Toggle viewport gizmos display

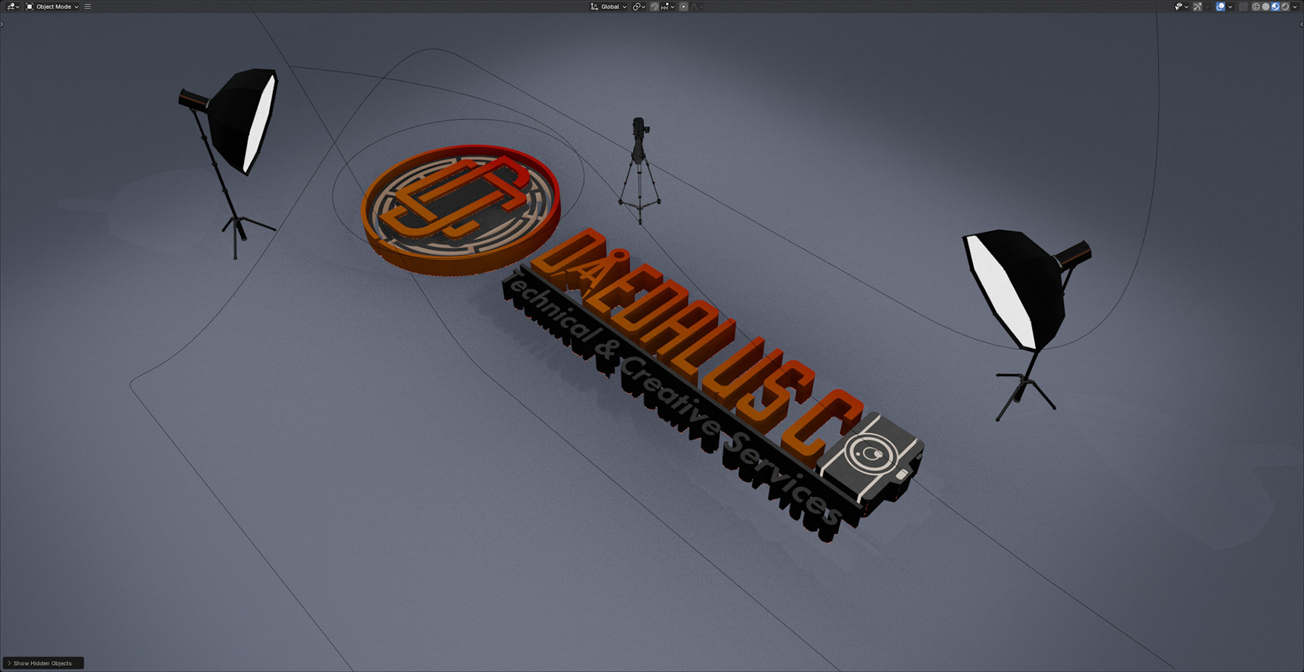pyautogui.click(x=1197, y=7)
